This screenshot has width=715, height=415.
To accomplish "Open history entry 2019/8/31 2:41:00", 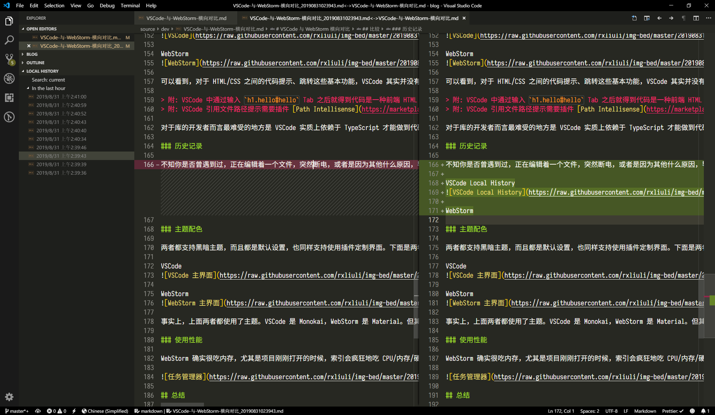I will pos(77,97).
